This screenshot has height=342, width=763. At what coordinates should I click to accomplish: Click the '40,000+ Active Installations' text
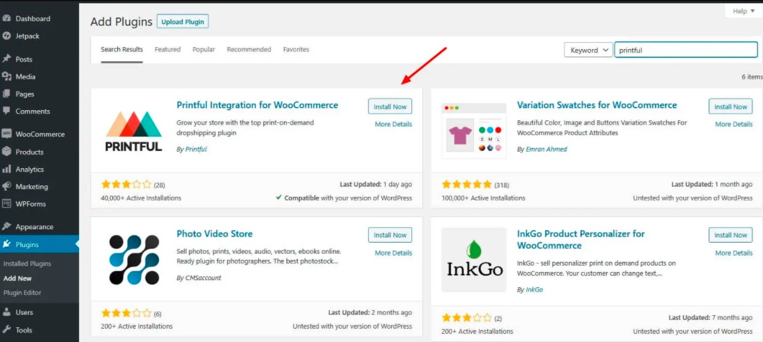click(141, 198)
